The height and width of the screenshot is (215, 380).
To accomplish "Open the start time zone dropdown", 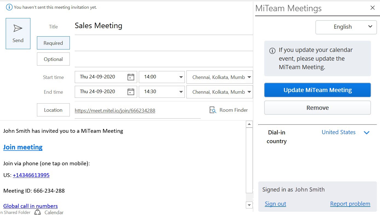I will 249,77.
